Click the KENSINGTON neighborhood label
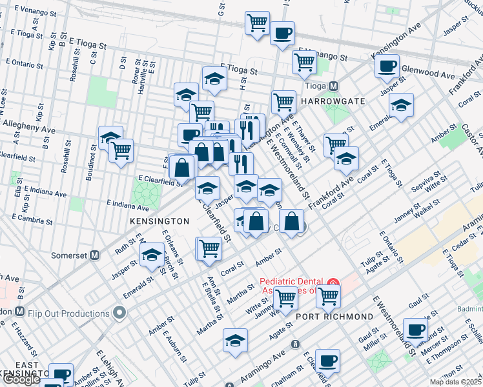Screen dimensions: 483x387 point(159,221)
